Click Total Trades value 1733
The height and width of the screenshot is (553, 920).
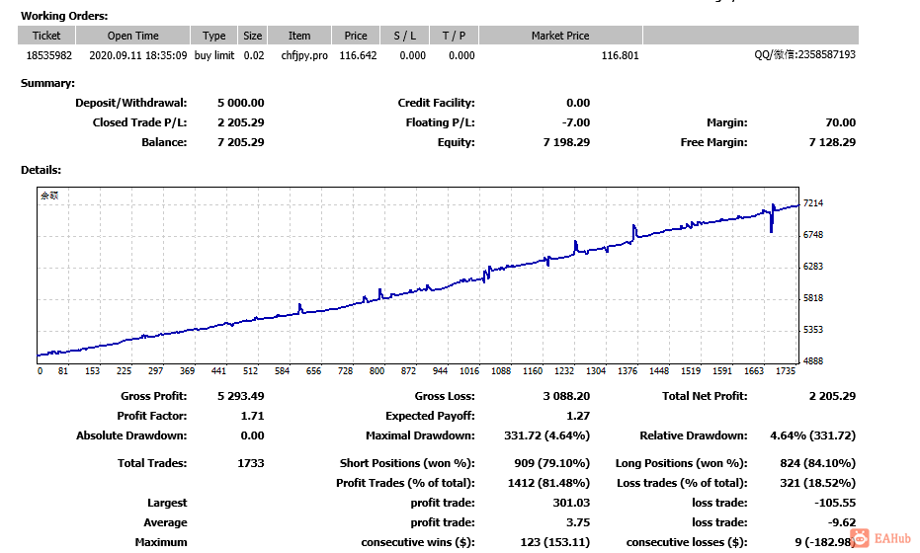[251, 463]
